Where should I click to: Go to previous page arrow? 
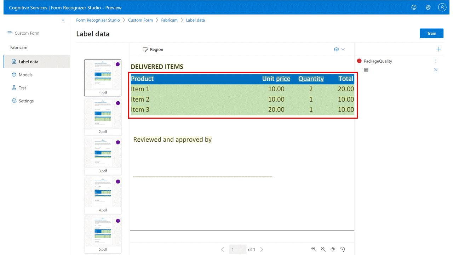click(x=223, y=249)
